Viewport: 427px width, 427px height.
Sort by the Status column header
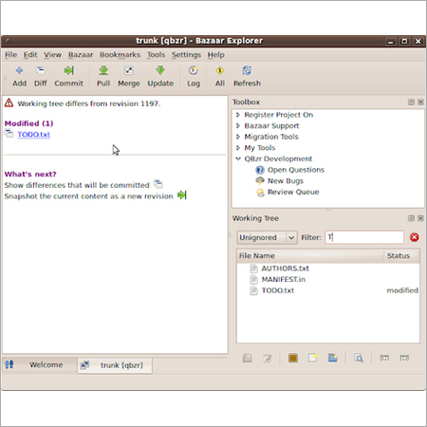[x=401, y=255]
